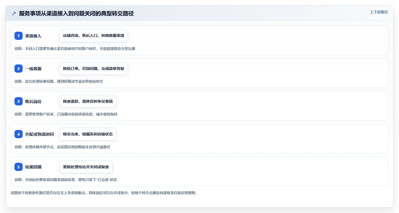Click the note about 未反馈升级路径
The height and width of the screenshot is (213, 399).
coord(62,147)
